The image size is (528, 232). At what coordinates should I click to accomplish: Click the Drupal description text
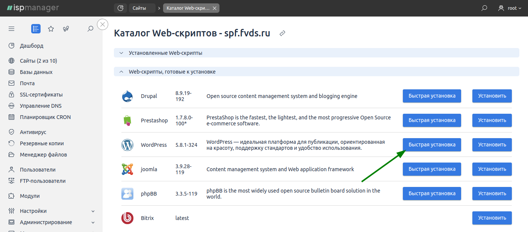click(282, 96)
